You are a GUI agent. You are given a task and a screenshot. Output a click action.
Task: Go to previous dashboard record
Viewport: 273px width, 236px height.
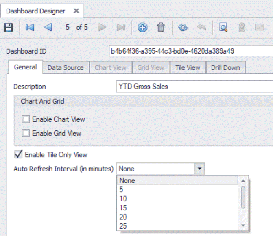coord(48,28)
